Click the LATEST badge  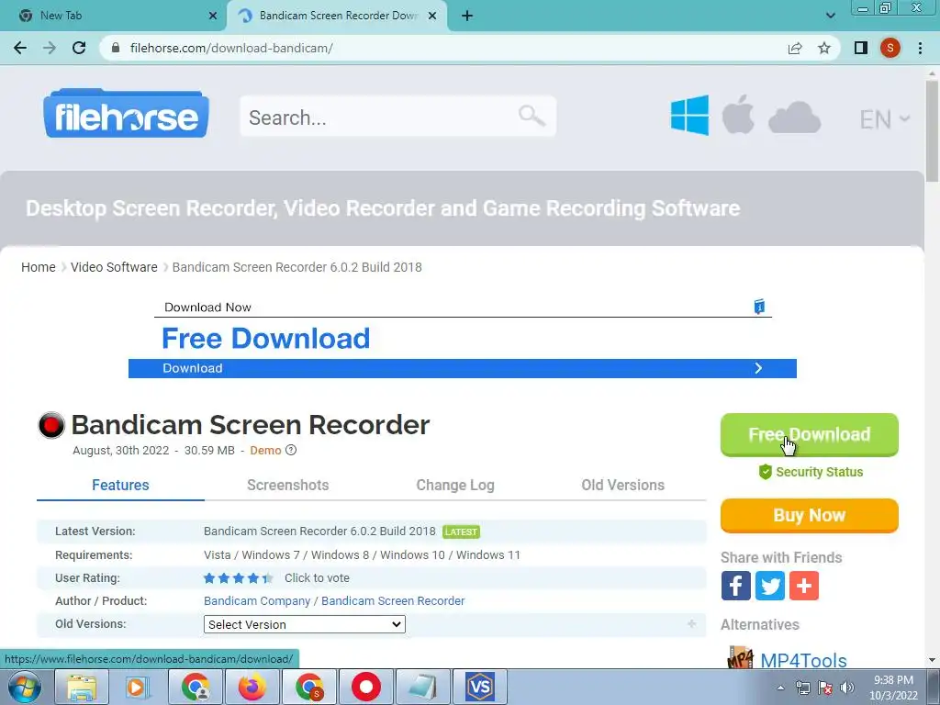pos(461,532)
